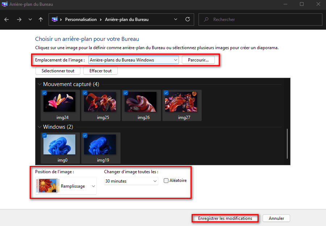Click the scrollbar of the image list
Viewport: 326px width, 226px height.
[287, 144]
